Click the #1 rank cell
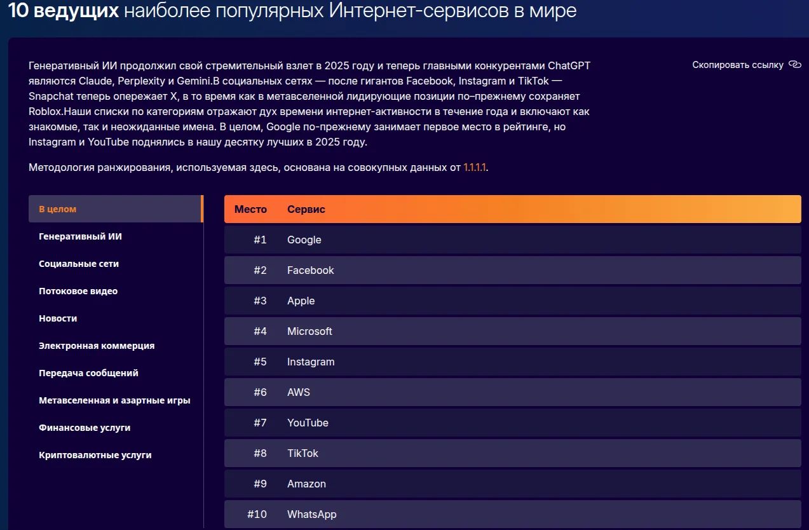The width and height of the screenshot is (809, 530). tap(260, 240)
